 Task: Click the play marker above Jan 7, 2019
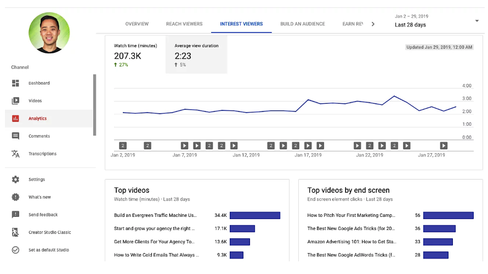185,146
